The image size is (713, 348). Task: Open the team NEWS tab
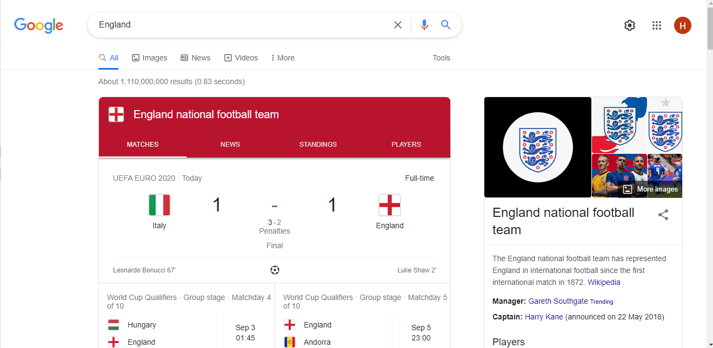coord(230,145)
